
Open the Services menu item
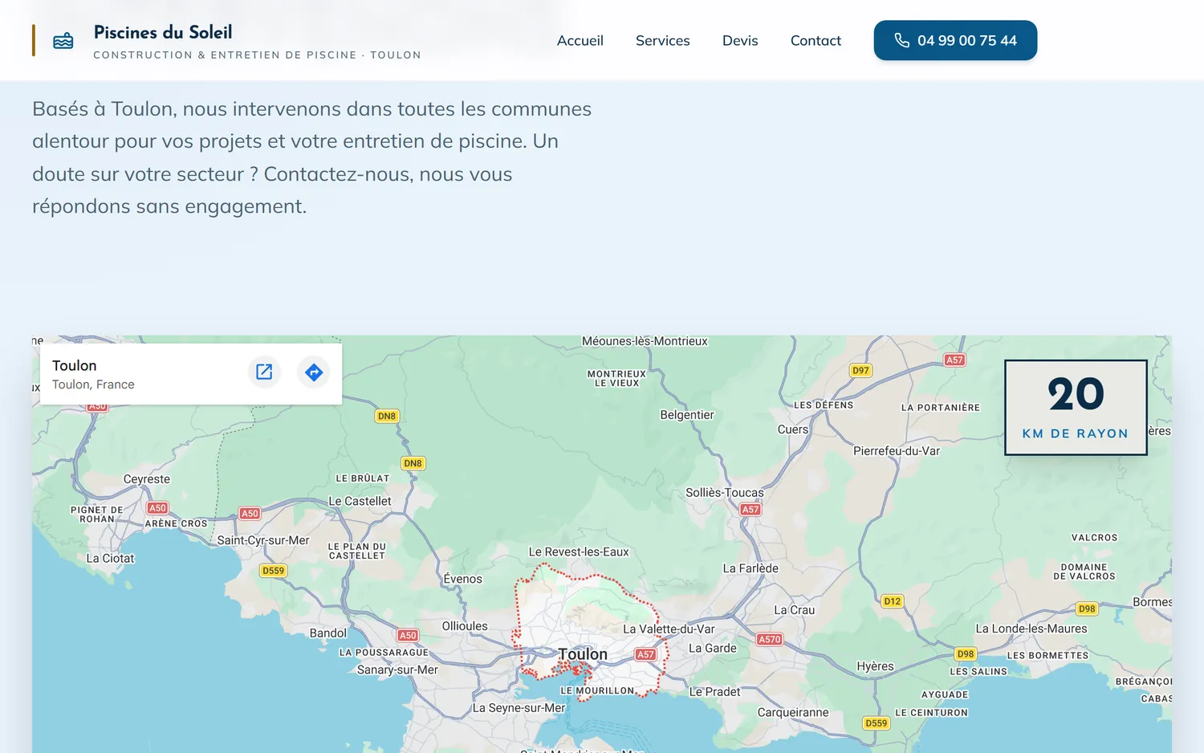[663, 40]
